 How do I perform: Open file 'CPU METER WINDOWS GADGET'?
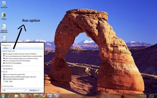click(15, 79)
